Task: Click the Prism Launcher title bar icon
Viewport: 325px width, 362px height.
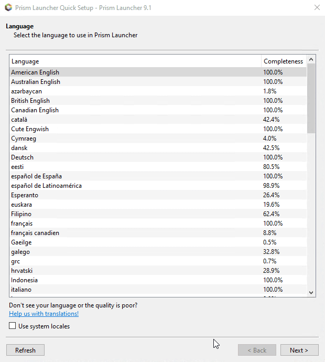Action: pyautogui.click(x=8, y=8)
